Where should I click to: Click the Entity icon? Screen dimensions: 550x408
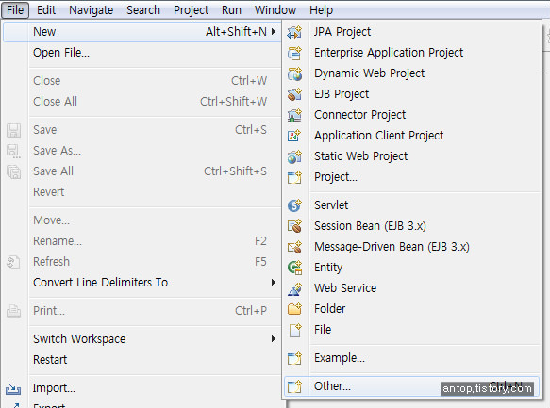[x=294, y=268]
